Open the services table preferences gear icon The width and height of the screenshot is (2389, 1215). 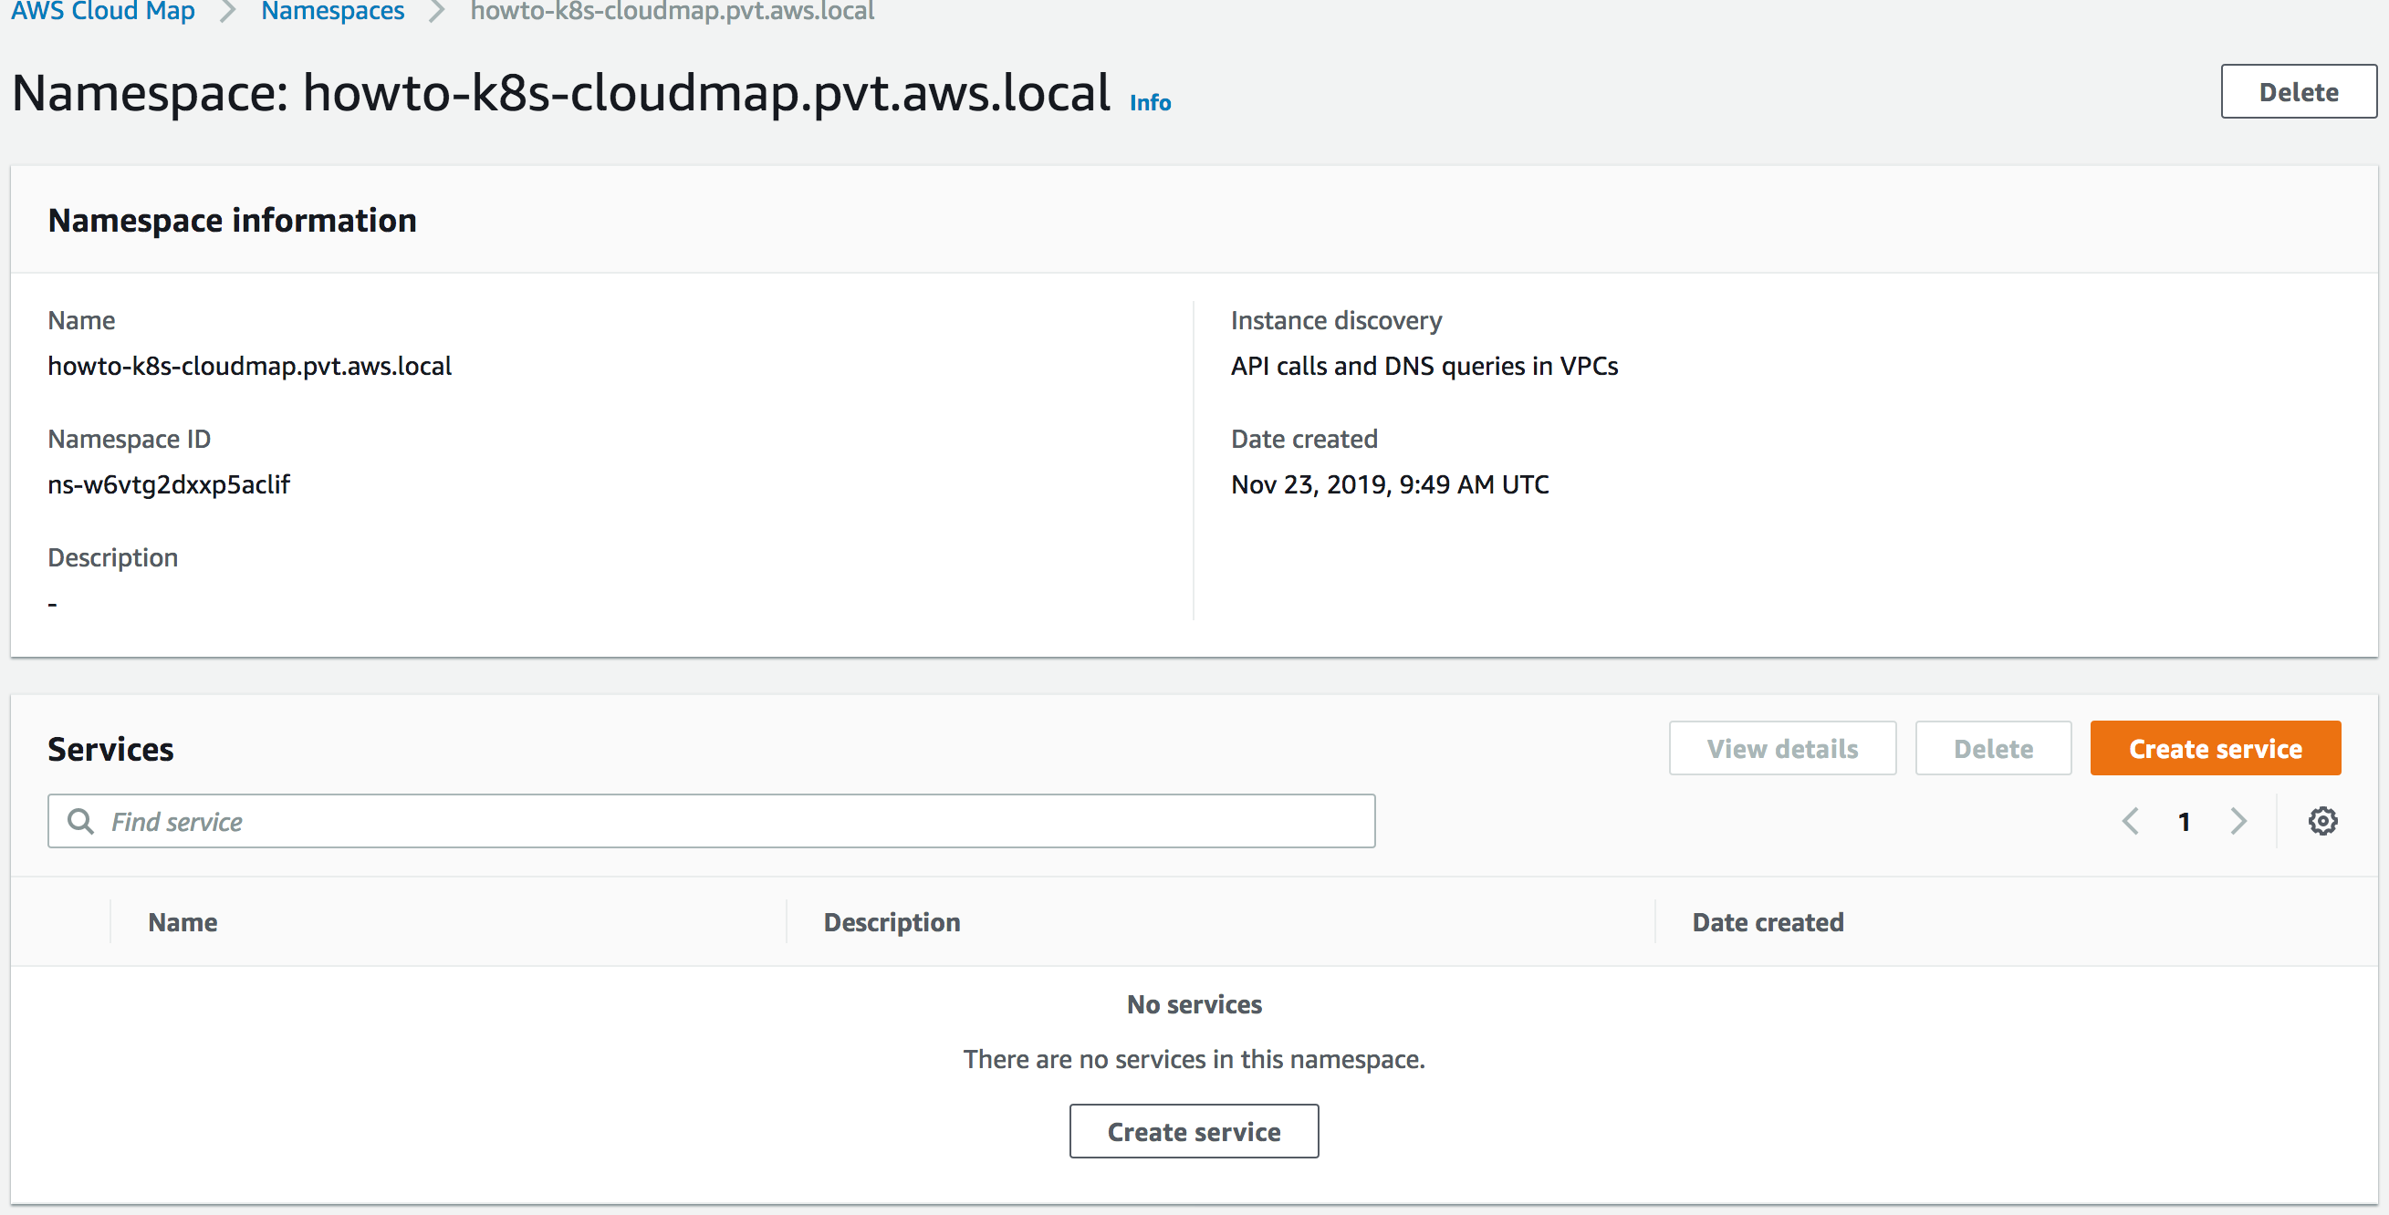pyautogui.click(x=2323, y=821)
